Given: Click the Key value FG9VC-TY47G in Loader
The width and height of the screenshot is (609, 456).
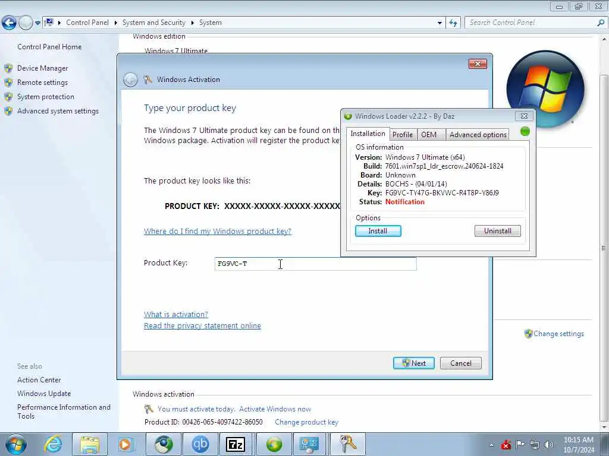Looking at the screenshot, I should tap(442, 193).
